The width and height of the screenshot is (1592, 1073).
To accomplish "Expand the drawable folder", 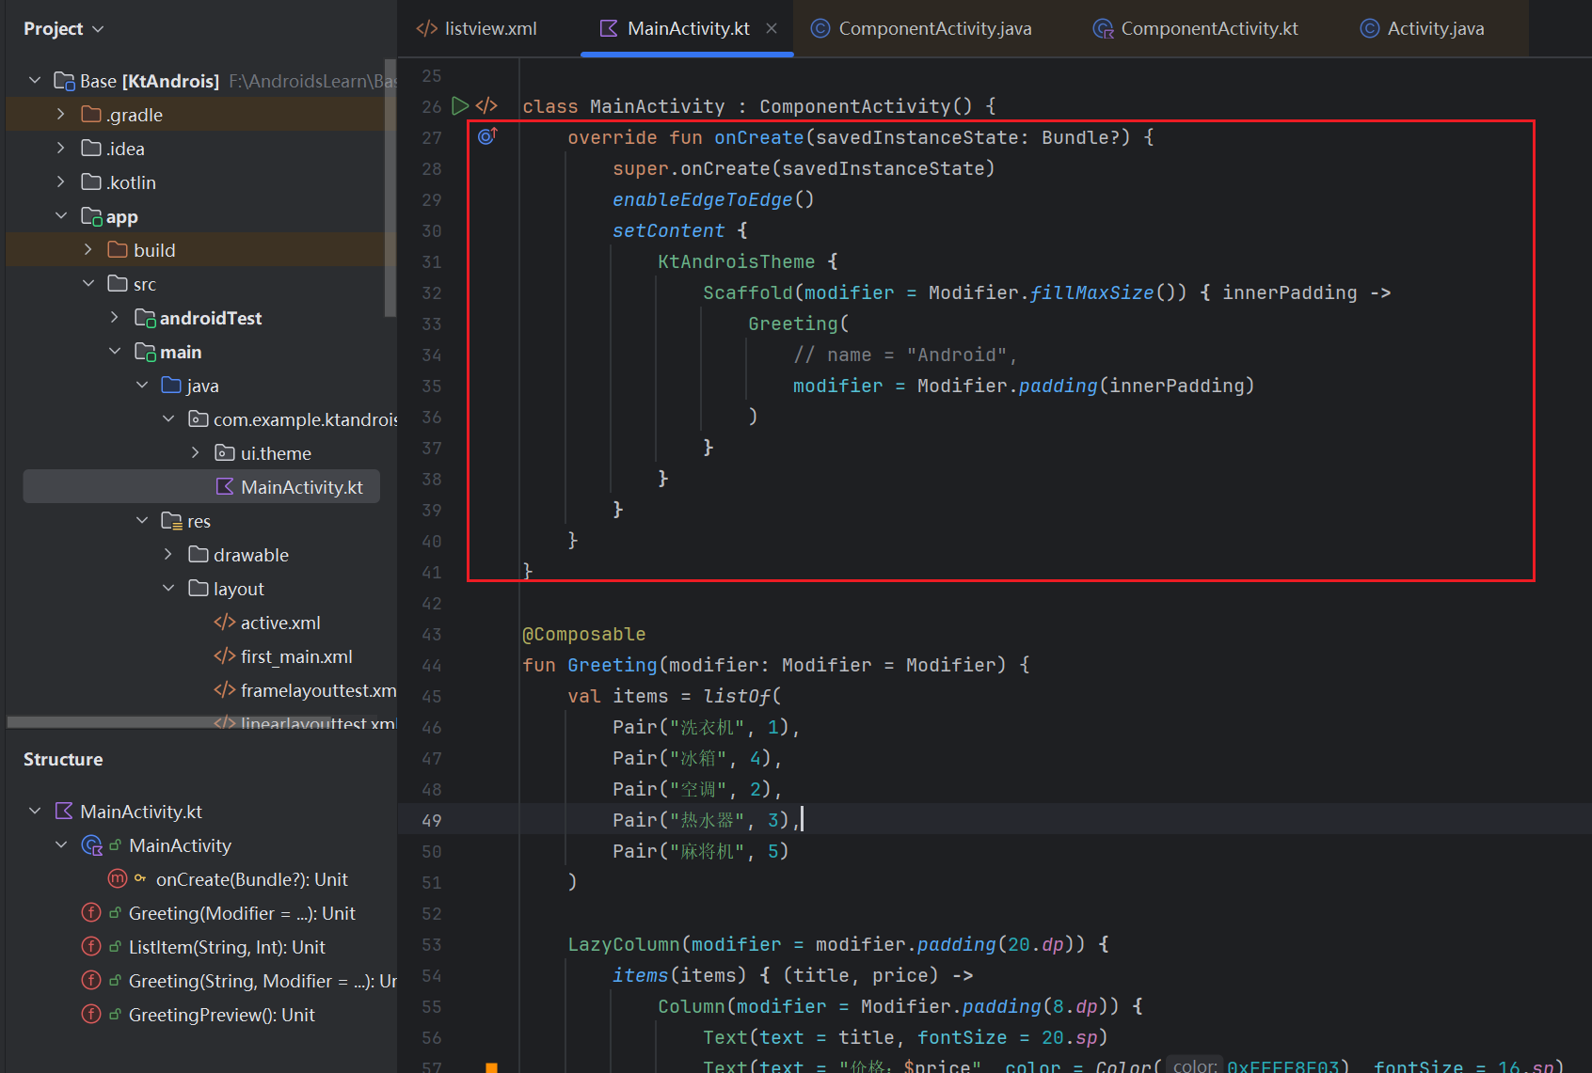I will [x=168, y=555].
